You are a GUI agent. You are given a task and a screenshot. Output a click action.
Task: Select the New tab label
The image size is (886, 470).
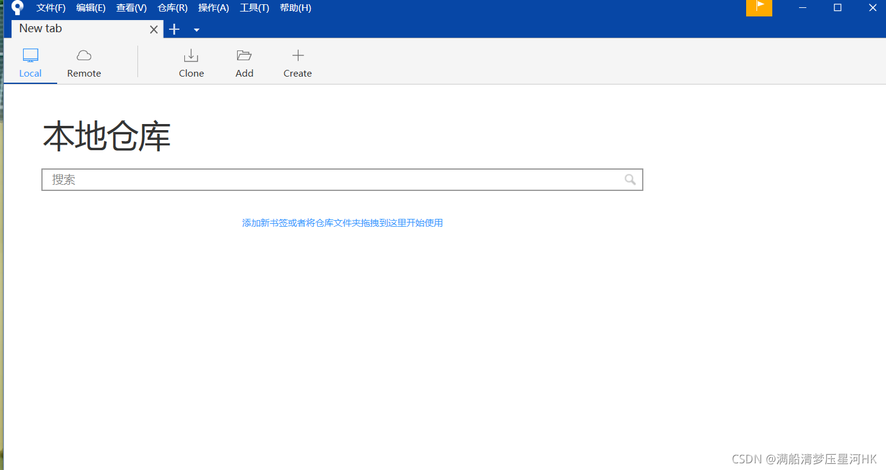tap(40, 28)
